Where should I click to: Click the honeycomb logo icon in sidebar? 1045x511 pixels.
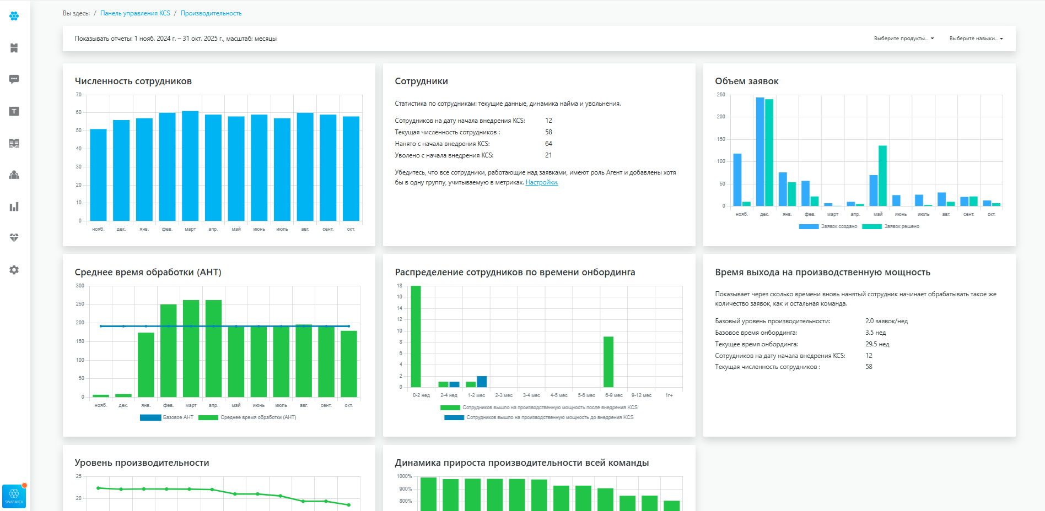pos(14,16)
